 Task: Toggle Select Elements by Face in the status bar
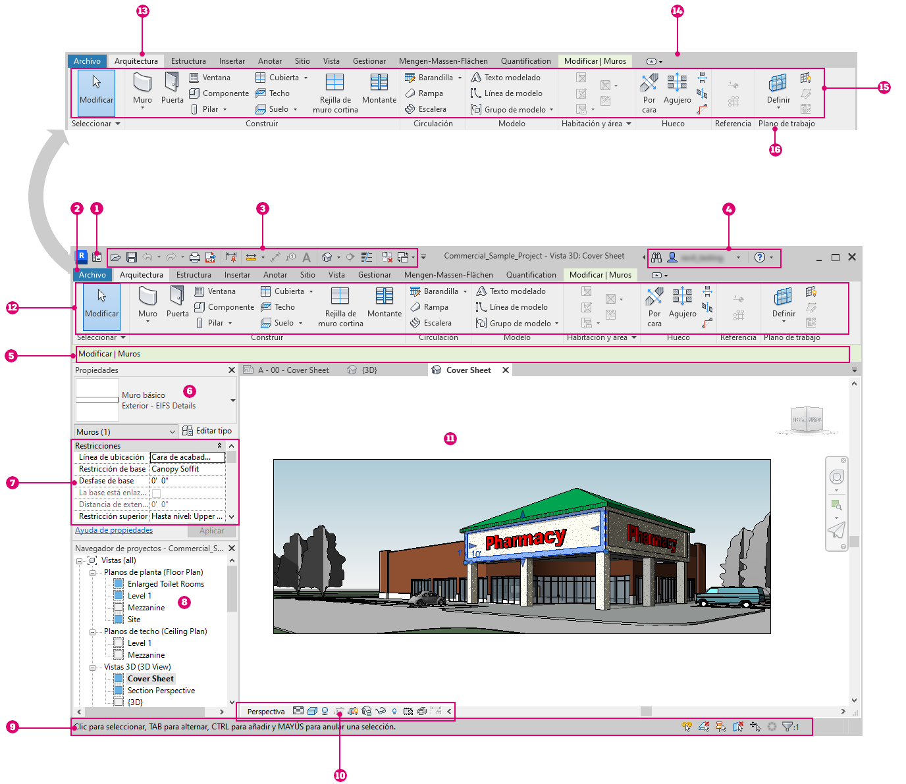point(738,727)
